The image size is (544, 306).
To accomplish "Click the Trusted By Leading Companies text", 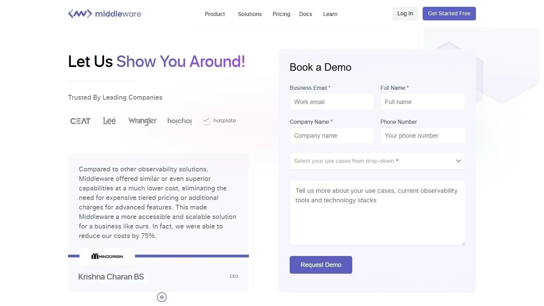I will pos(115,97).
